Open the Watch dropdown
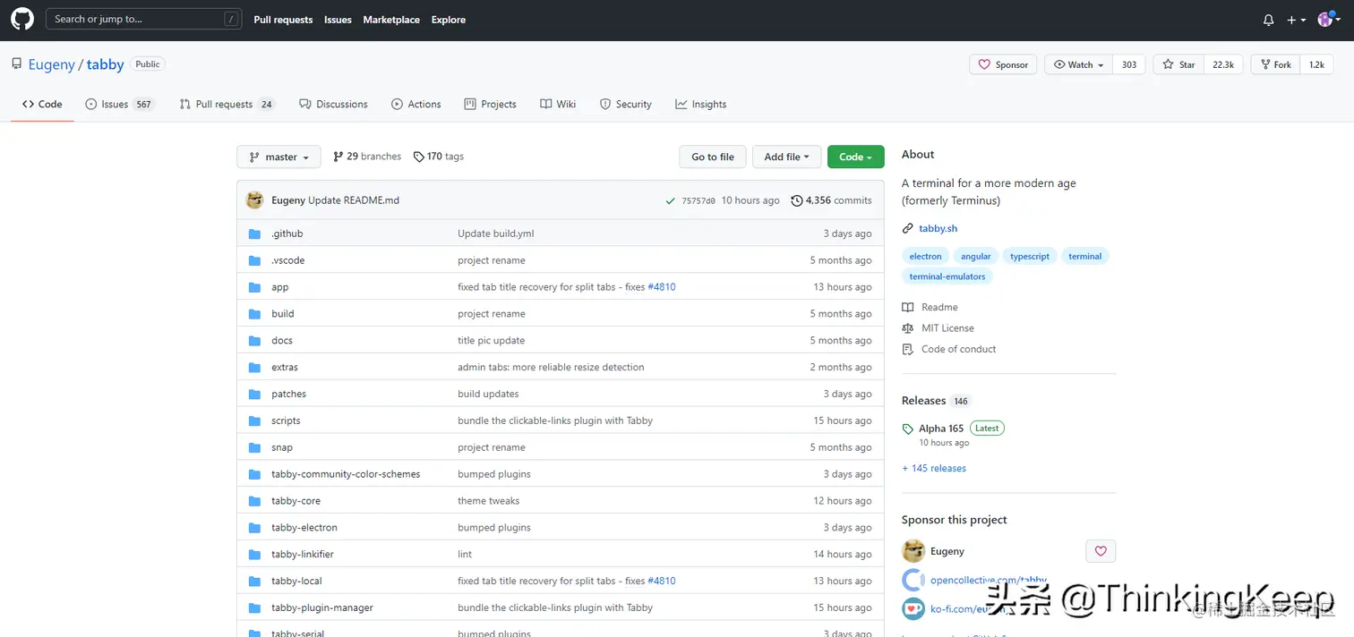 pos(1078,64)
